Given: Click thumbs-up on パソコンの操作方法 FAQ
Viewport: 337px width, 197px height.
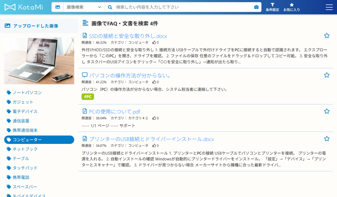Looking at the screenshot, I should pos(154,82).
